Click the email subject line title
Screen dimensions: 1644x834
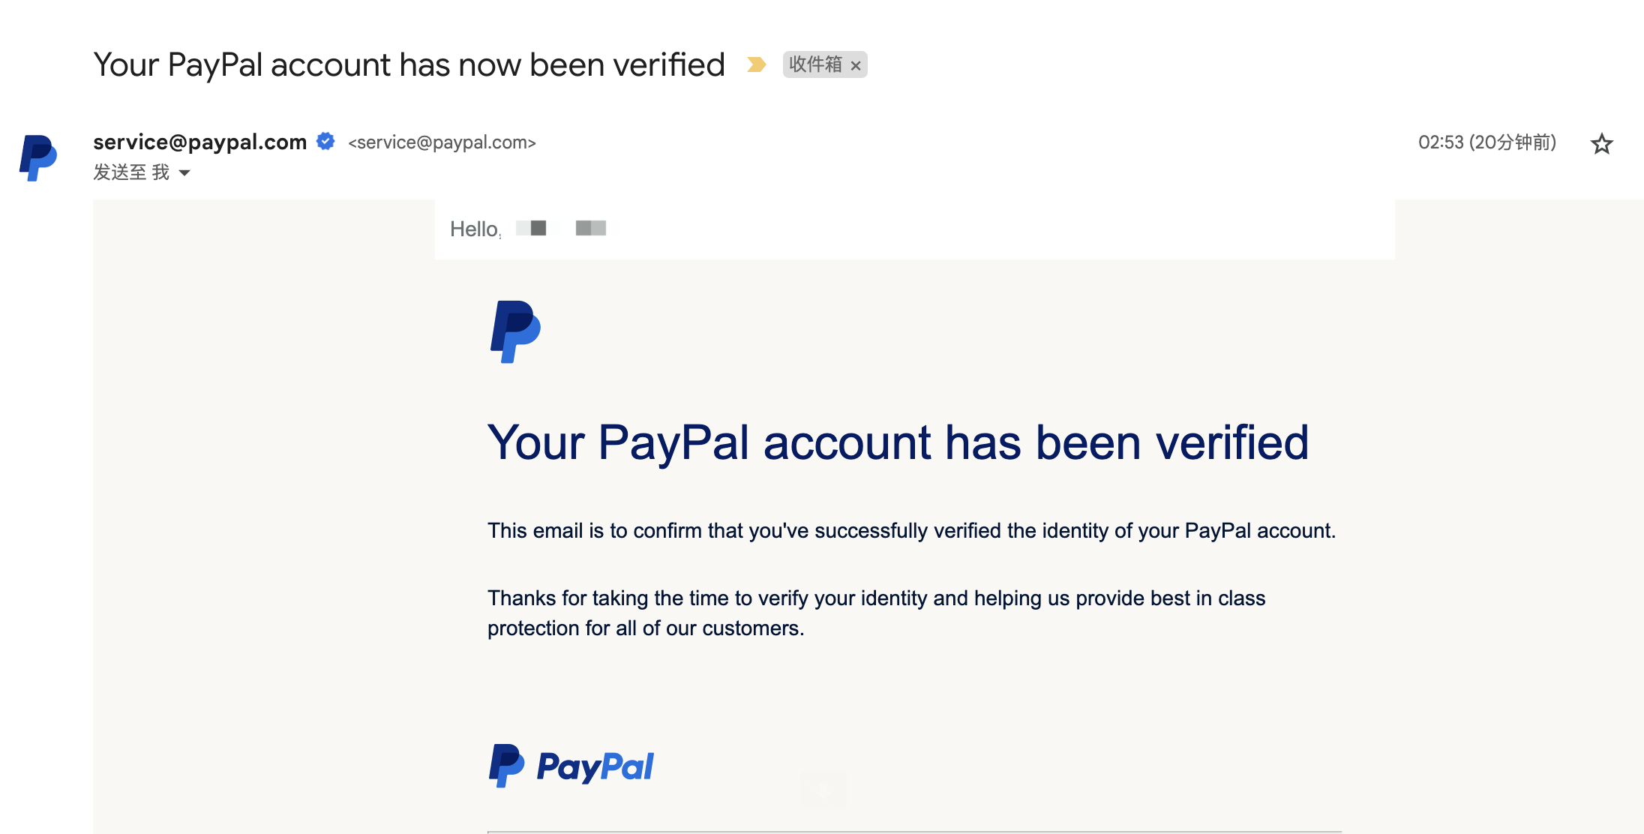(409, 65)
